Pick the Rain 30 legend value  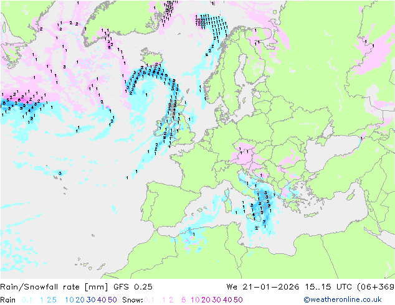coord(91,300)
